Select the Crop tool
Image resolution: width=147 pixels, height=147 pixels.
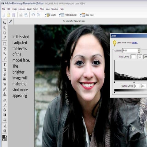point(5,70)
